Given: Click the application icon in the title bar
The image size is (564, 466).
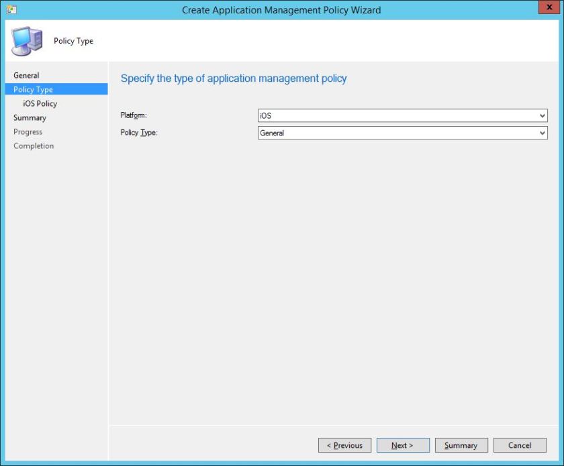Looking at the screenshot, I should coord(11,8).
